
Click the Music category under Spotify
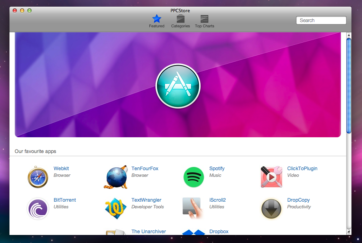point(215,175)
